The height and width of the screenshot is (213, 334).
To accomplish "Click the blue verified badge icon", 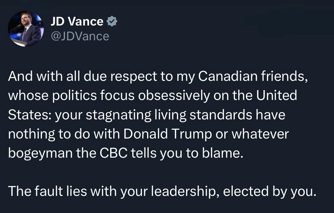I will pos(112,21).
